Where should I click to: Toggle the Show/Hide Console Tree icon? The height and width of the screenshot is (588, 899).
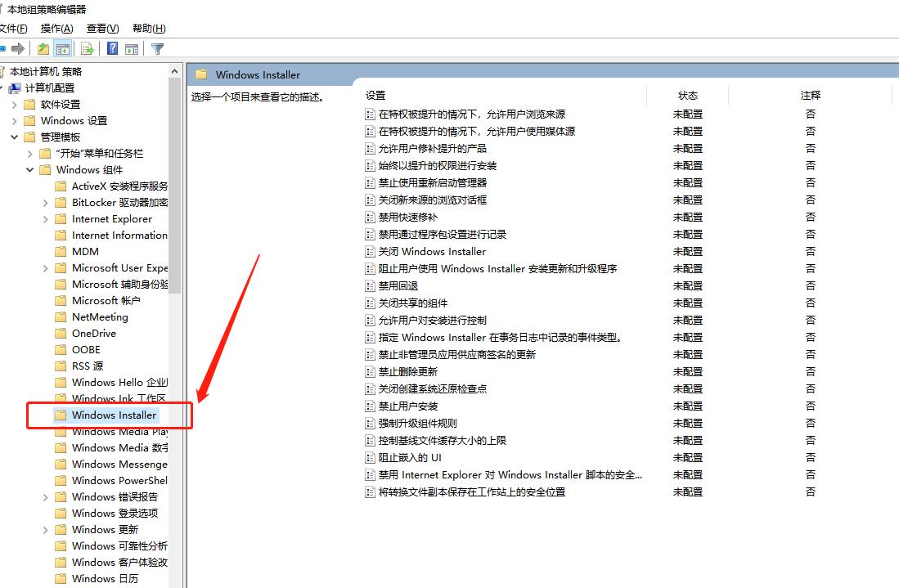pos(62,49)
